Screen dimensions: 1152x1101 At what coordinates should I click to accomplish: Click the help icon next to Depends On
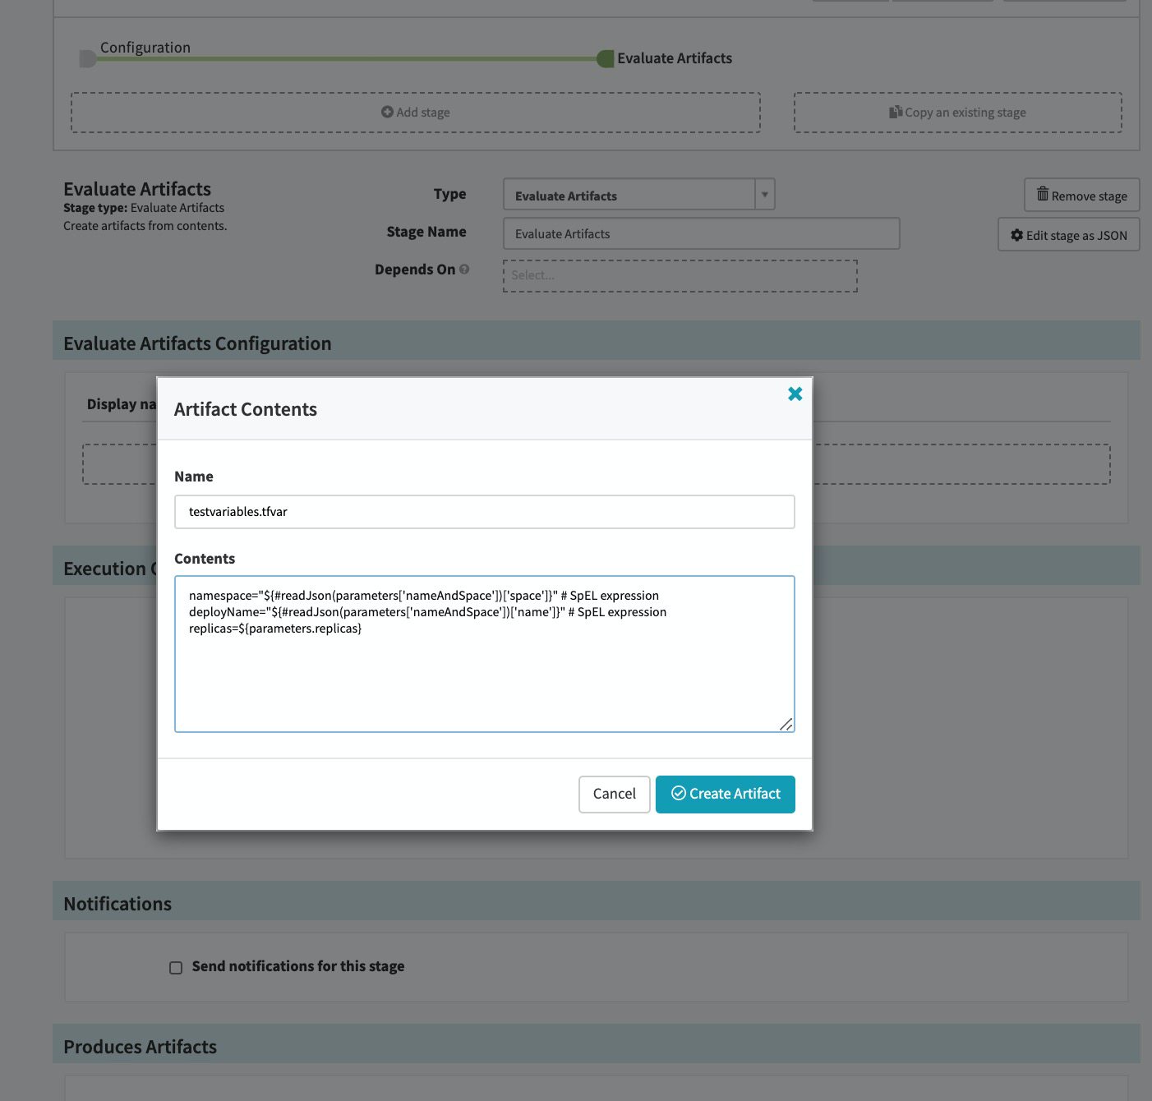pyautogui.click(x=463, y=269)
